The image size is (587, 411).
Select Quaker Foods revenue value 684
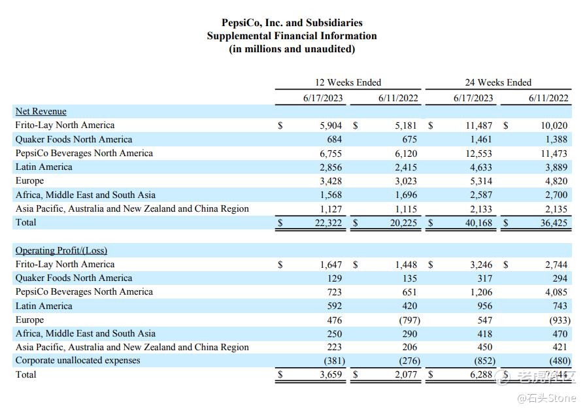335,140
